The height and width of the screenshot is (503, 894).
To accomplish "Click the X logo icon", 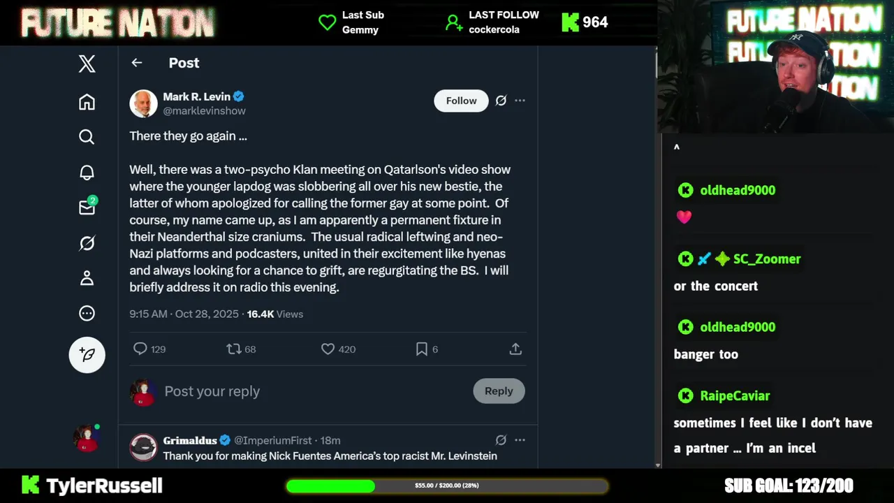I will (87, 64).
